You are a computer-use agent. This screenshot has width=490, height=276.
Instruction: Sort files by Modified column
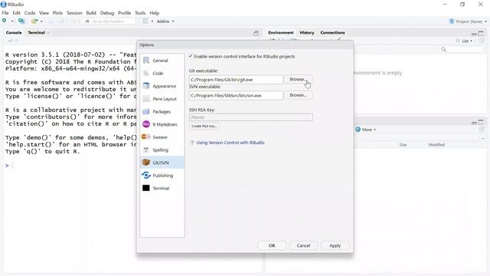436,145
